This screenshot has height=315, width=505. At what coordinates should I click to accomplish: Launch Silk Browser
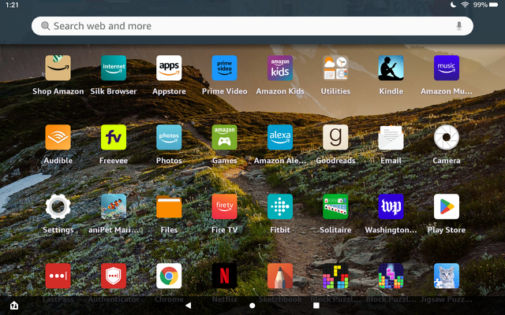pyautogui.click(x=114, y=68)
